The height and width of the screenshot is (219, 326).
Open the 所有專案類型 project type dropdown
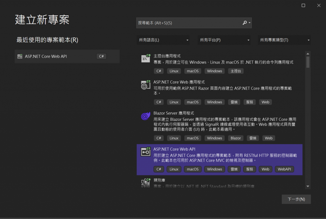coord(284,40)
